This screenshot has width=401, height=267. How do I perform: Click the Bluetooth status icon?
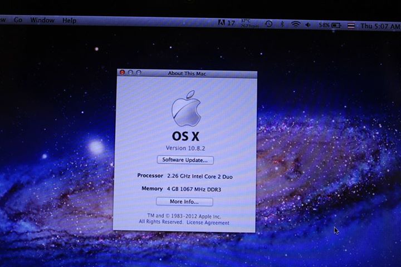(282, 24)
